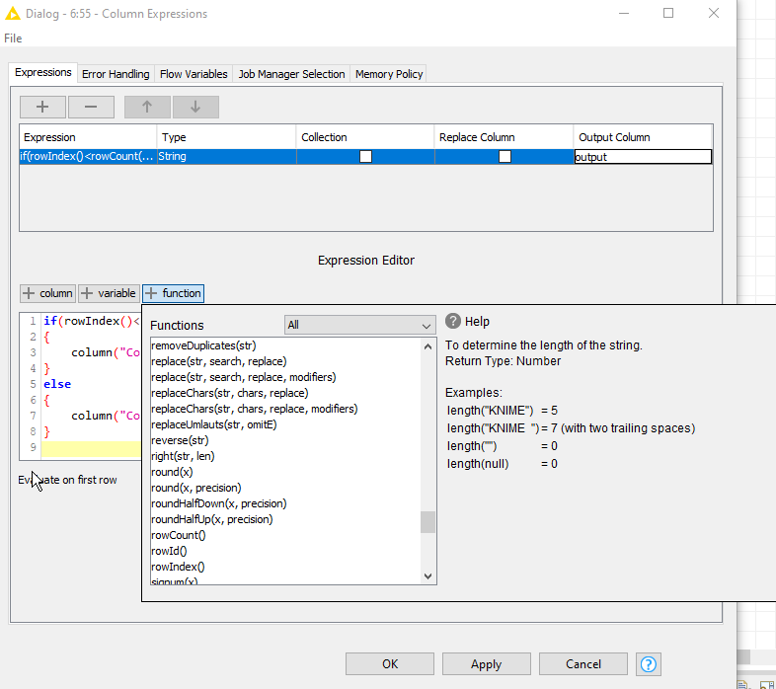Screen dimensions: 776x689
Task: Click the Type column header
Action: 226,137
